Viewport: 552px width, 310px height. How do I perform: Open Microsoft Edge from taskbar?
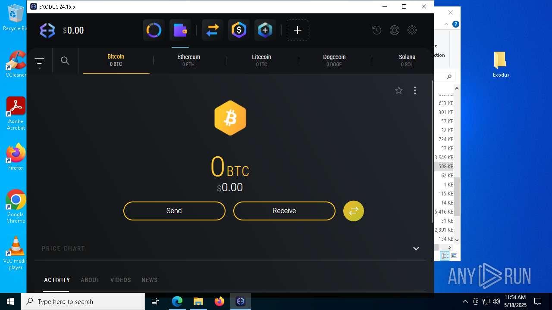[x=177, y=301]
